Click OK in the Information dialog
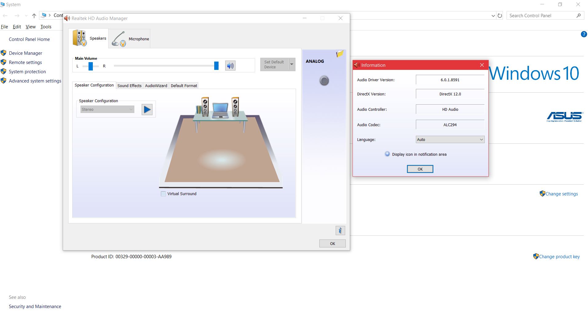The image size is (588, 313). click(x=420, y=169)
